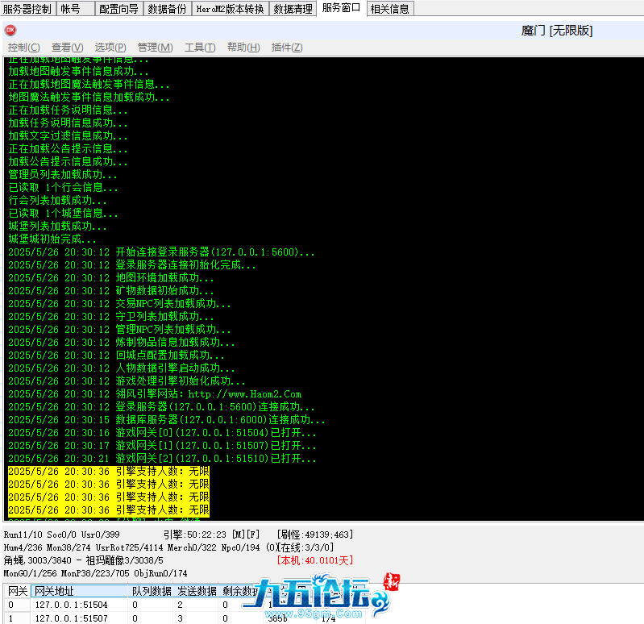Screen dimensions: 644x624
Task: Switch to the 配置向导 tab
Action: pyautogui.click(x=118, y=9)
